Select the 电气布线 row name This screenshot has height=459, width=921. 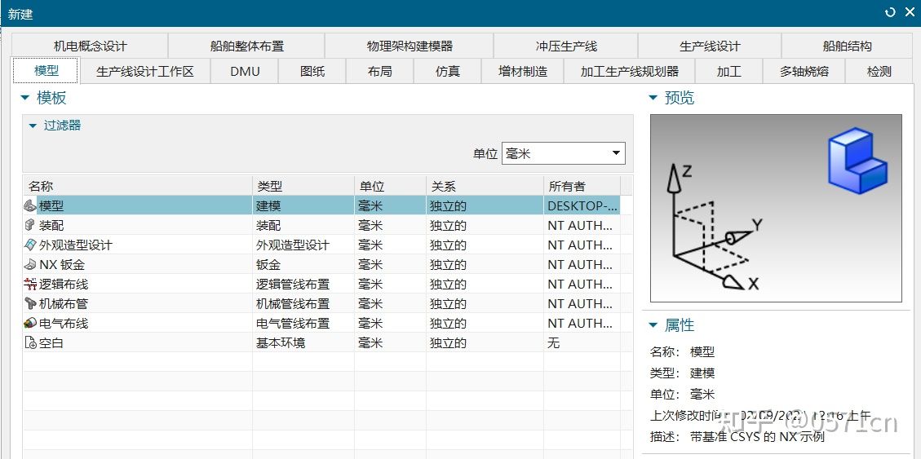click(x=64, y=324)
